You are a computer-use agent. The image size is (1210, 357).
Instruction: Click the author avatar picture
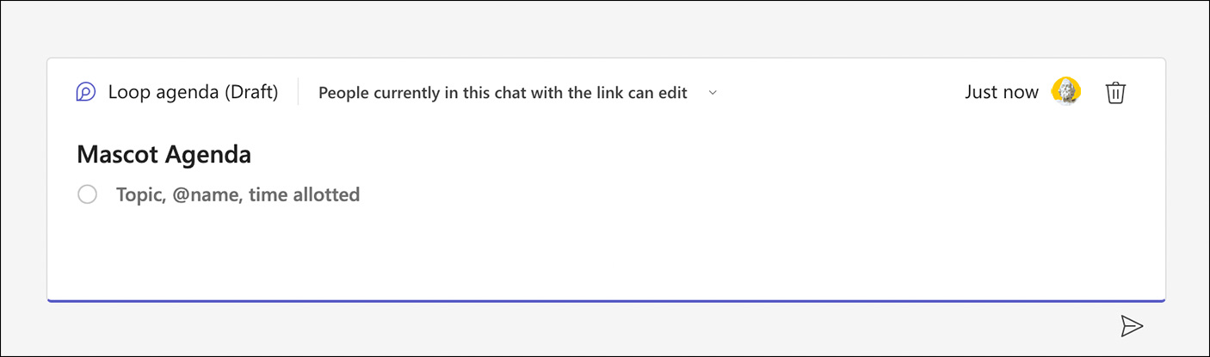1066,91
